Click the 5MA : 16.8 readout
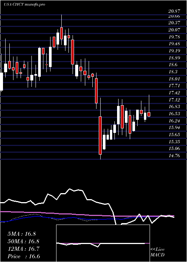 click(22, 234)
